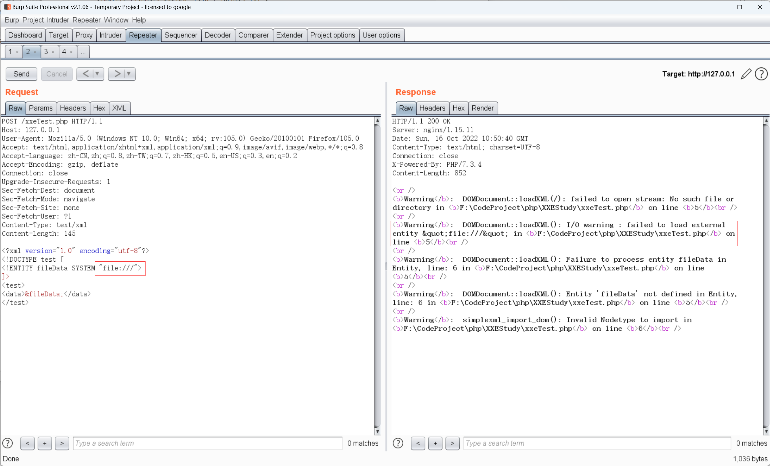Add new Repeater tab with ellipsis
This screenshot has width=770, height=466.
83,52
